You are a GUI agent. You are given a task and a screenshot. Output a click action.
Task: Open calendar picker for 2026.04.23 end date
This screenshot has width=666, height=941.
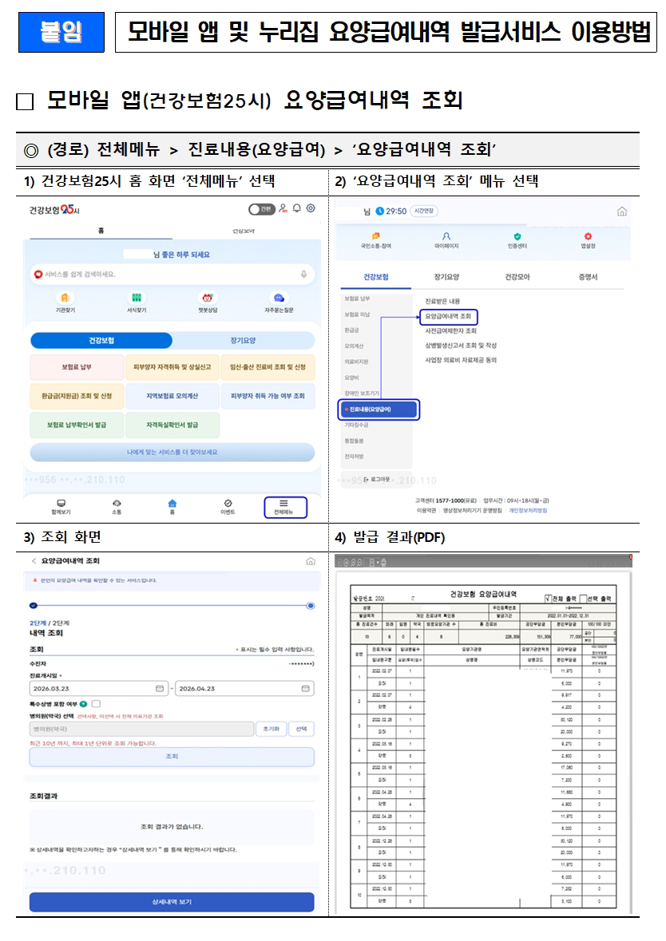(305, 688)
